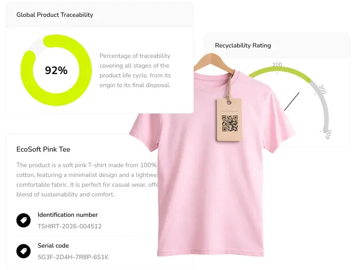Click the 400 mark on the gauge
356x270 pixels.
pyautogui.click(x=329, y=134)
